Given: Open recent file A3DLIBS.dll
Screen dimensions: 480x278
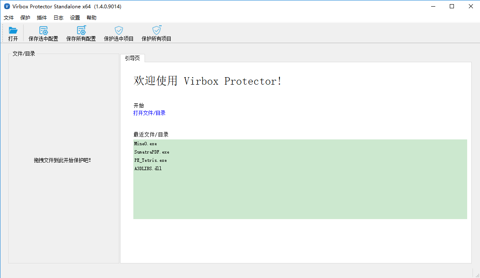Looking at the screenshot, I should [x=148, y=168].
